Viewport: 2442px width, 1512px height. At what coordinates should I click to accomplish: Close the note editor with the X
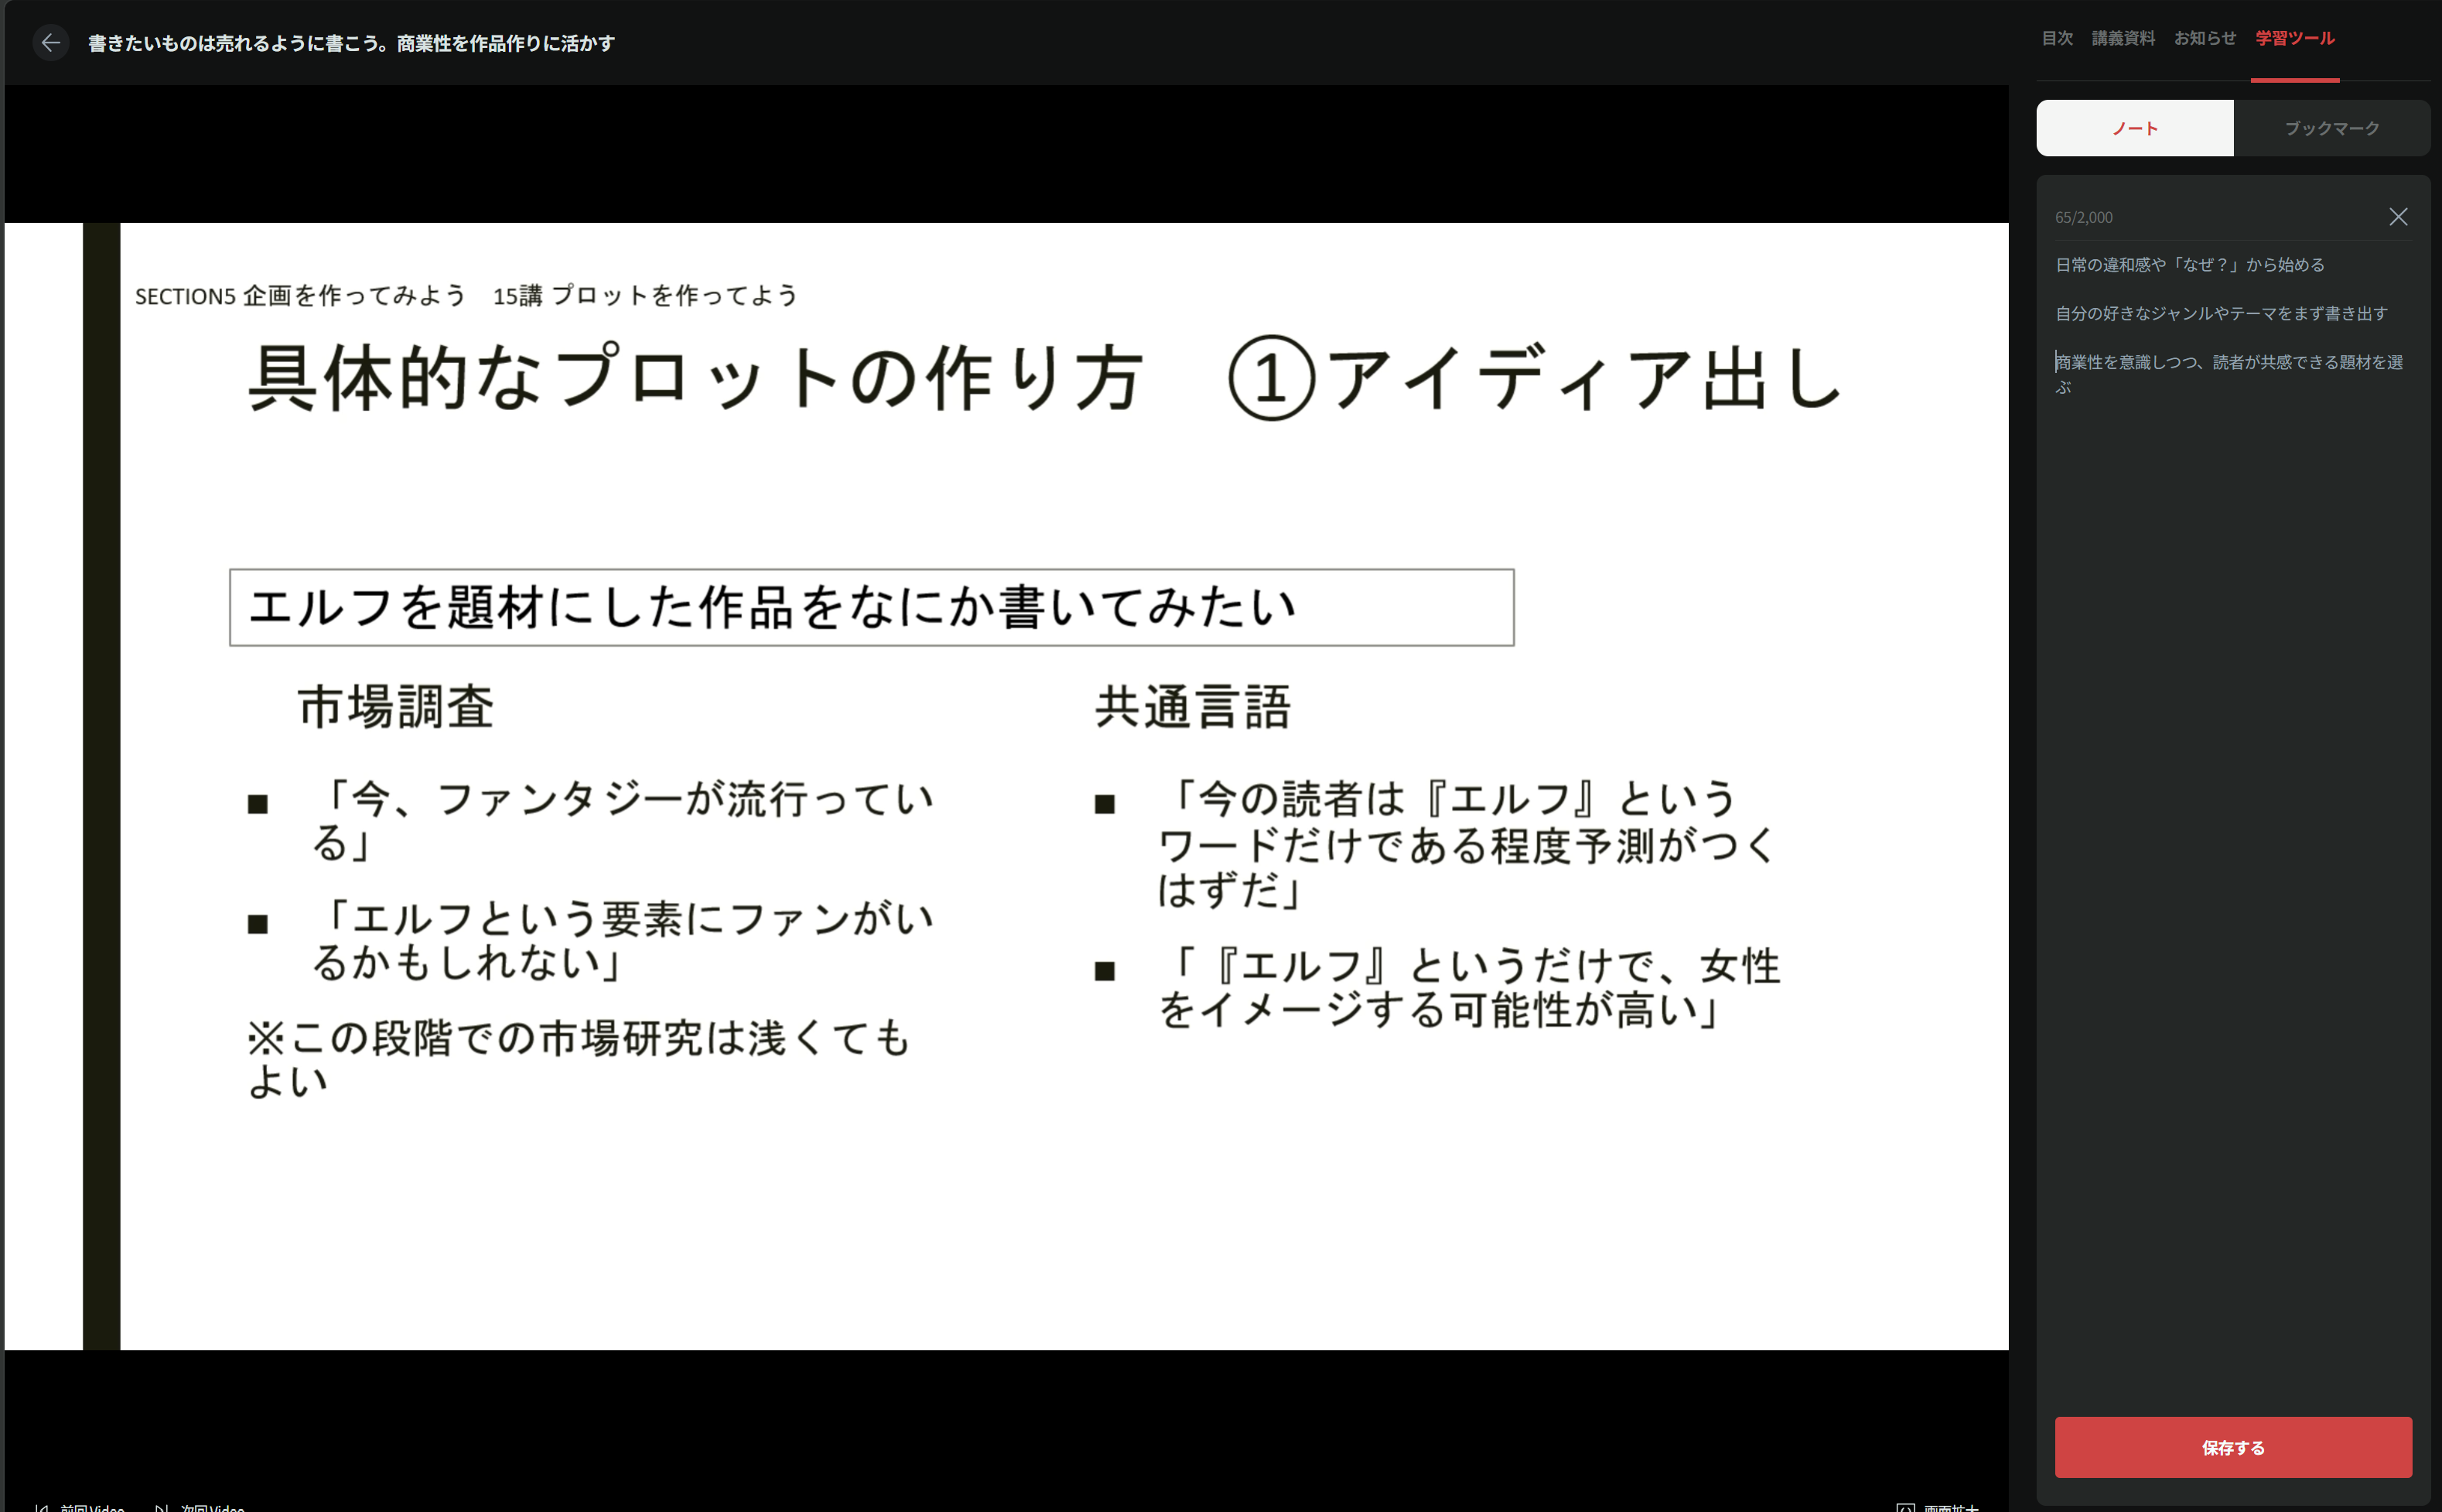click(2397, 217)
